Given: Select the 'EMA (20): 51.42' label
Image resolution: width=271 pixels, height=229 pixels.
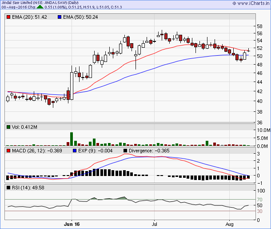Looking at the screenshot, I should point(29,17).
